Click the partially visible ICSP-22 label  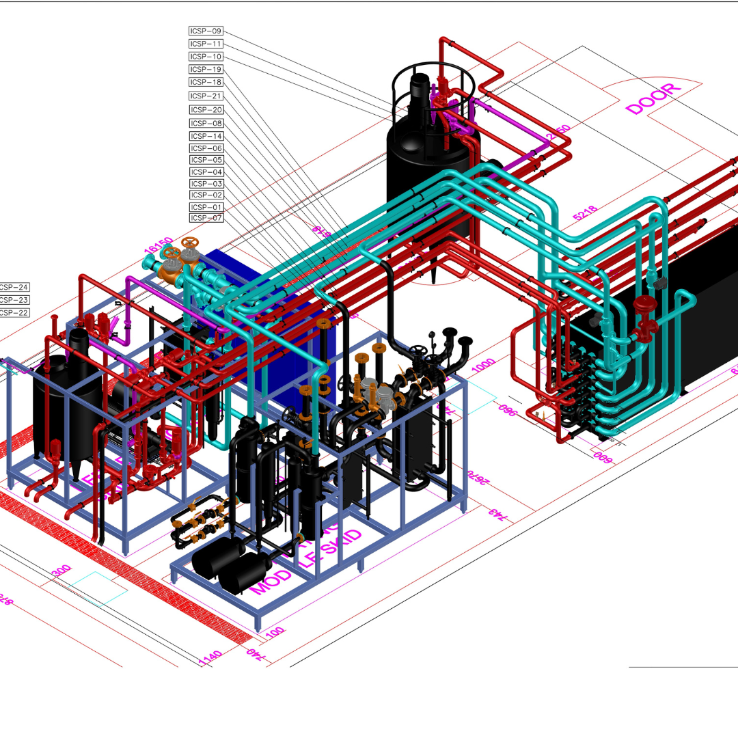[14, 312]
